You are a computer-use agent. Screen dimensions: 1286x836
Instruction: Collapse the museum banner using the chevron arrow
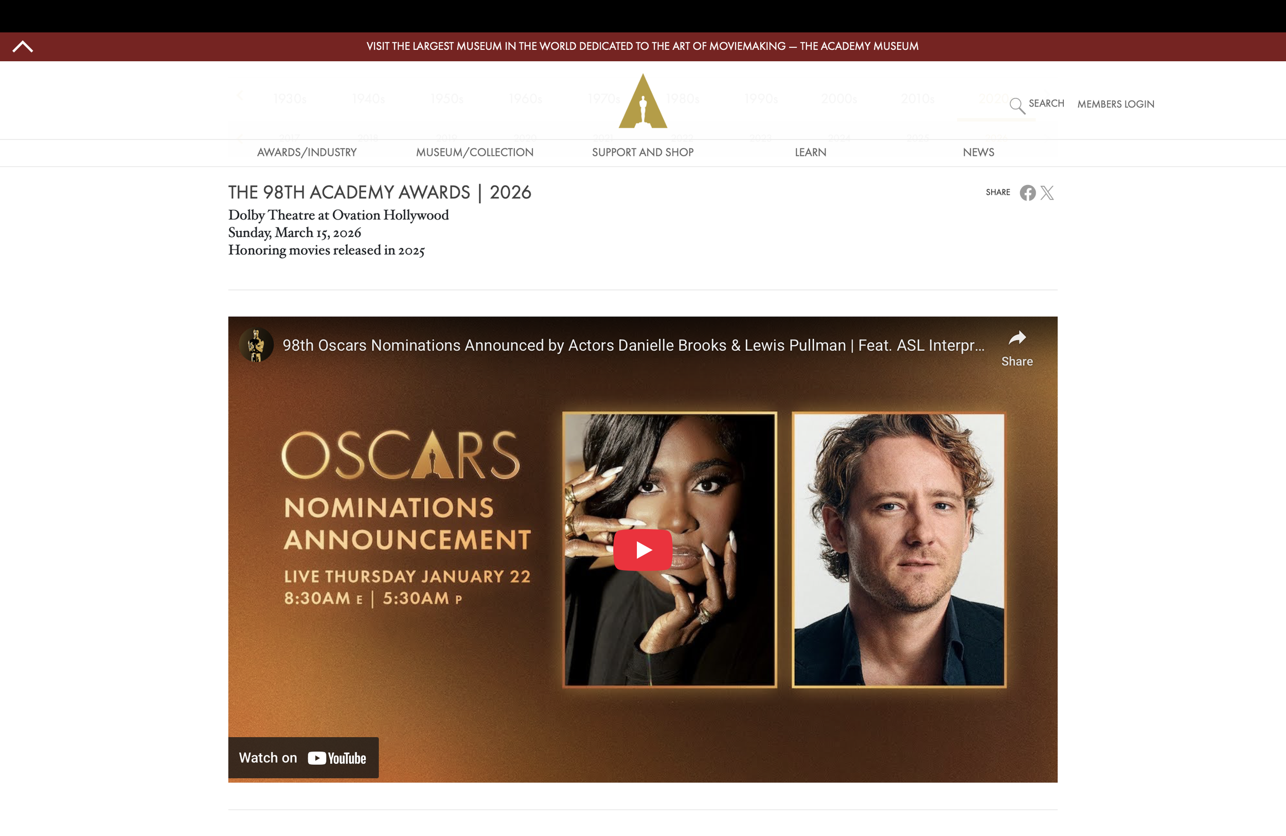(x=23, y=46)
